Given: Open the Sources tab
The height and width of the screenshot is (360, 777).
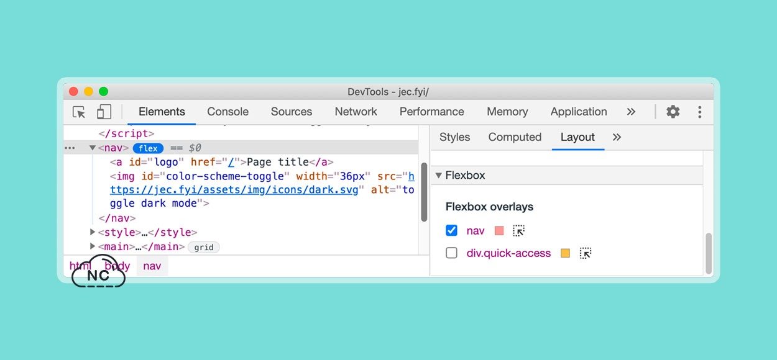Looking at the screenshot, I should click(292, 112).
